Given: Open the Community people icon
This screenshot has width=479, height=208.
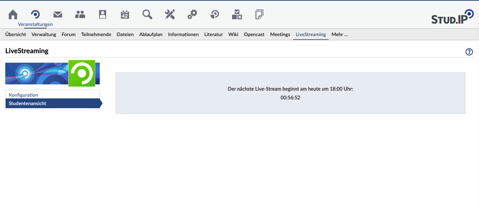Looking at the screenshot, I should (80, 14).
